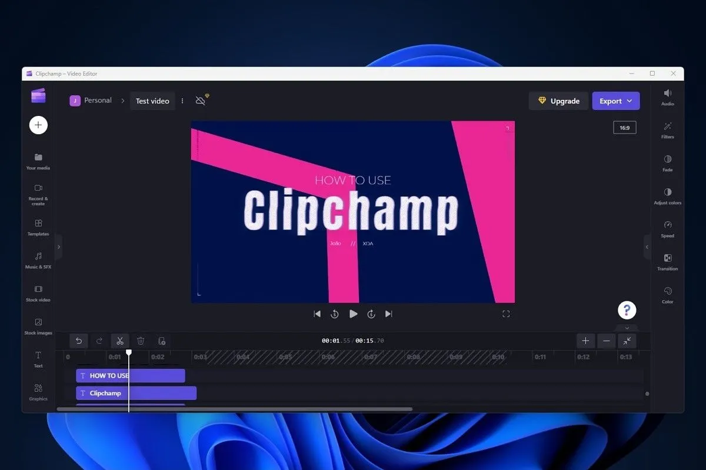Open help with the question mark button
This screenshot has width=706, height=470.
tap(627, 310)
